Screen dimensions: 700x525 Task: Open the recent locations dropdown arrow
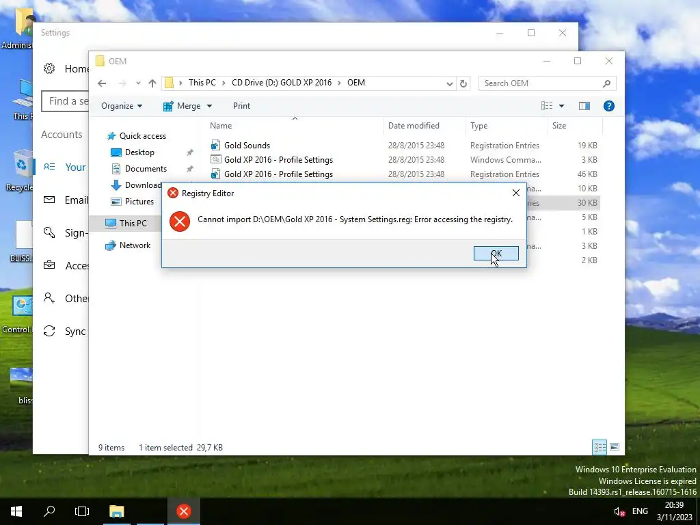(x=138, y=83)
